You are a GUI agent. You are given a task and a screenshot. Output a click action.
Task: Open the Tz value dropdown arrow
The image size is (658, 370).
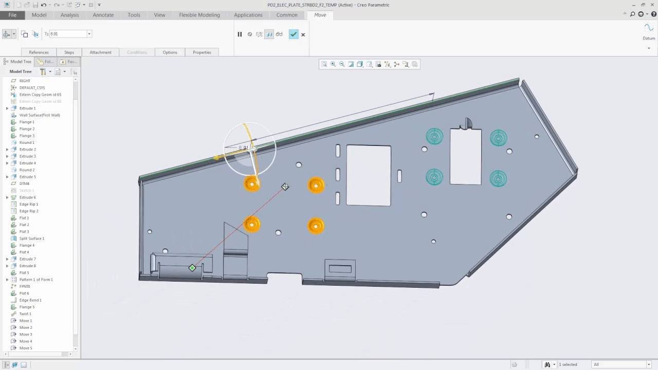(89, 34)
